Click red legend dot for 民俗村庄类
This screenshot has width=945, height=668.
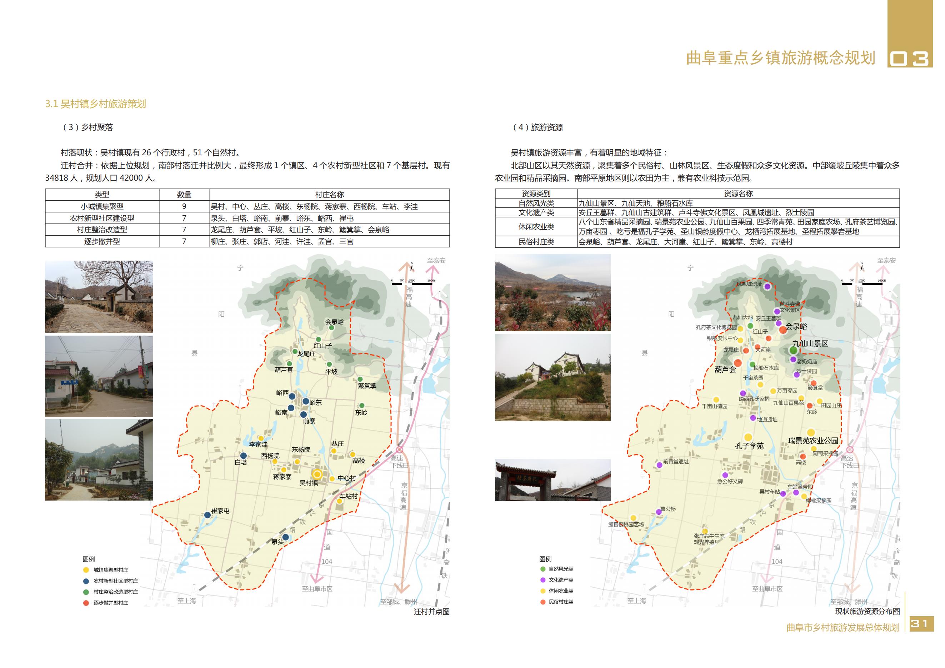coord(543,602)
